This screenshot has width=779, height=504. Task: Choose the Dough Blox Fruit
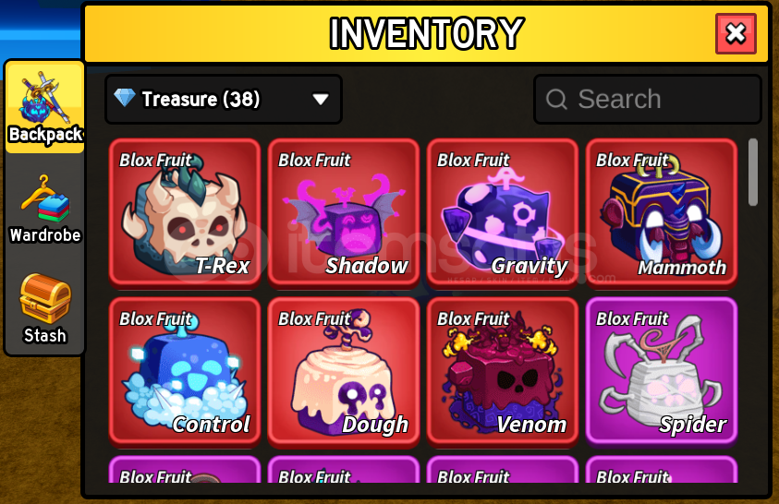click(344, 371)
